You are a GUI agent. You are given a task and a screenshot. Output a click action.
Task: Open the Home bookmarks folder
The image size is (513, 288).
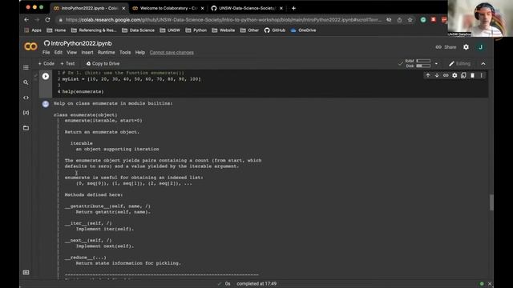pos(56,30)
